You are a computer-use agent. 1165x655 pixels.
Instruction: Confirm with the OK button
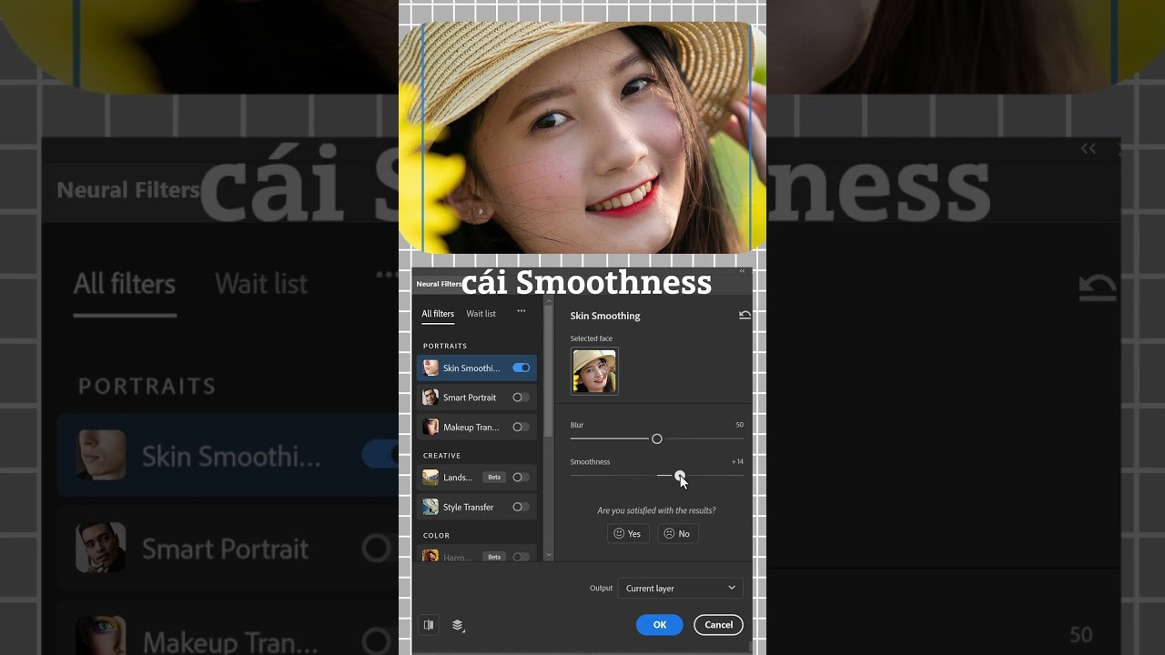pyautogui.click(x=660, y=625)
